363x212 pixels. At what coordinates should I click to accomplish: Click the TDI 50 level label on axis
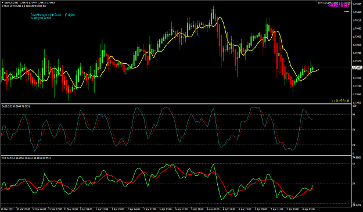tap(354, 184)
